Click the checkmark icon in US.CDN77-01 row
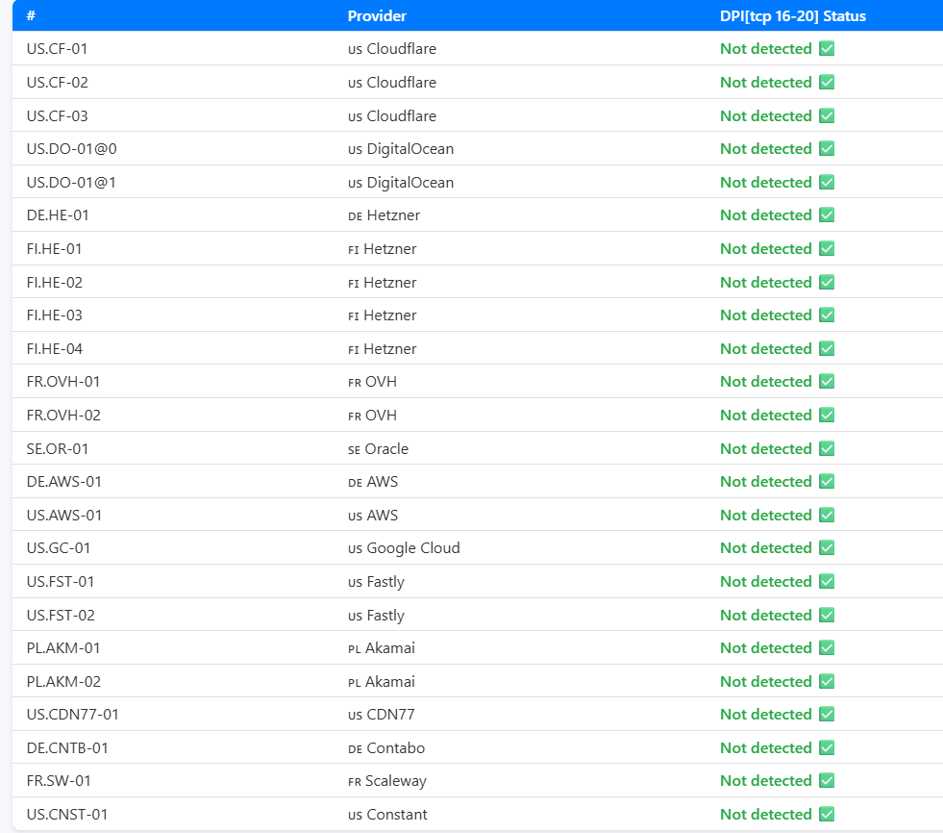 coord(827,715)
